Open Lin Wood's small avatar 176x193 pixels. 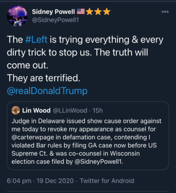click(16, 110)
